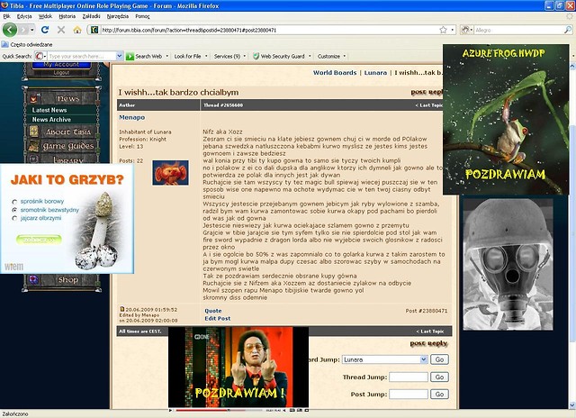Screen dimensions: 576x418
Task: Click the Edit Post link
Action: pyautogui.click(x=218, y=318)
